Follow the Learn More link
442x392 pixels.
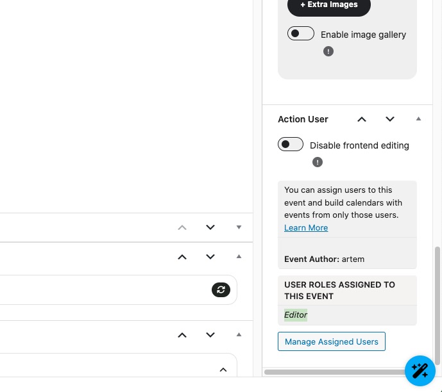[306, 228]
